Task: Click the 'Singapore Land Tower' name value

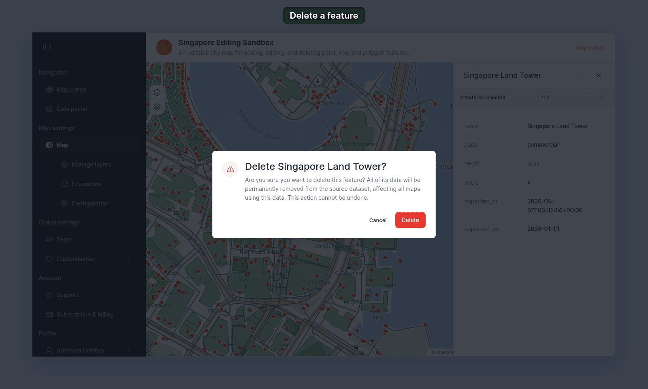Action: [x=557, y=126]
